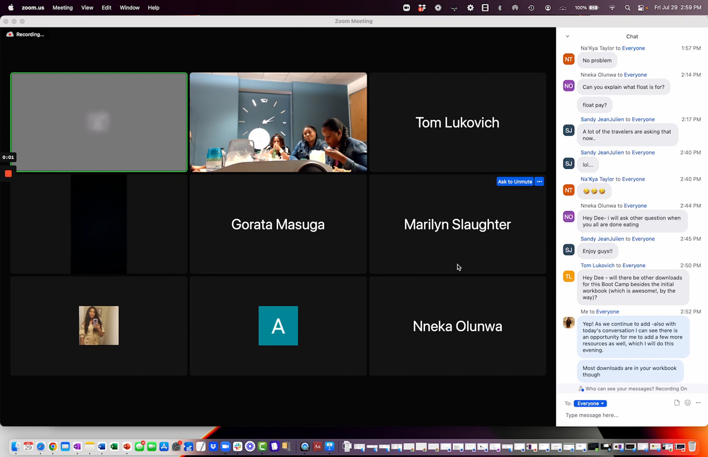Toggle Wi-Fi icon in the menu bar
Viewport: 708px width, 457px height.
pyautogui.click(x=612, y=8)
